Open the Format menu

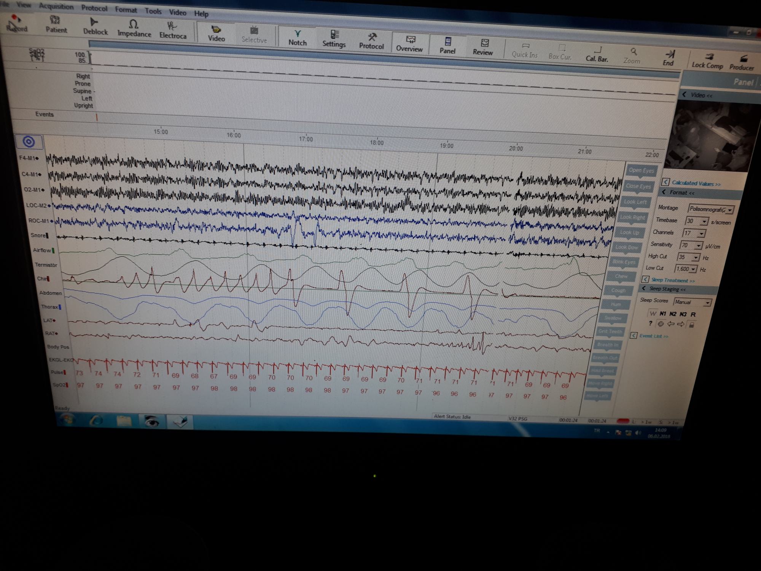[126, 10]
